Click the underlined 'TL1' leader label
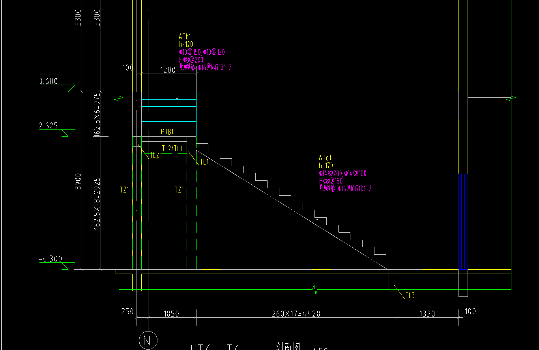539x350 pixels. point(204,162)
